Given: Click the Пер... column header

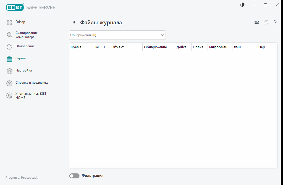Looking at the screenshot, I should [263, 47].
